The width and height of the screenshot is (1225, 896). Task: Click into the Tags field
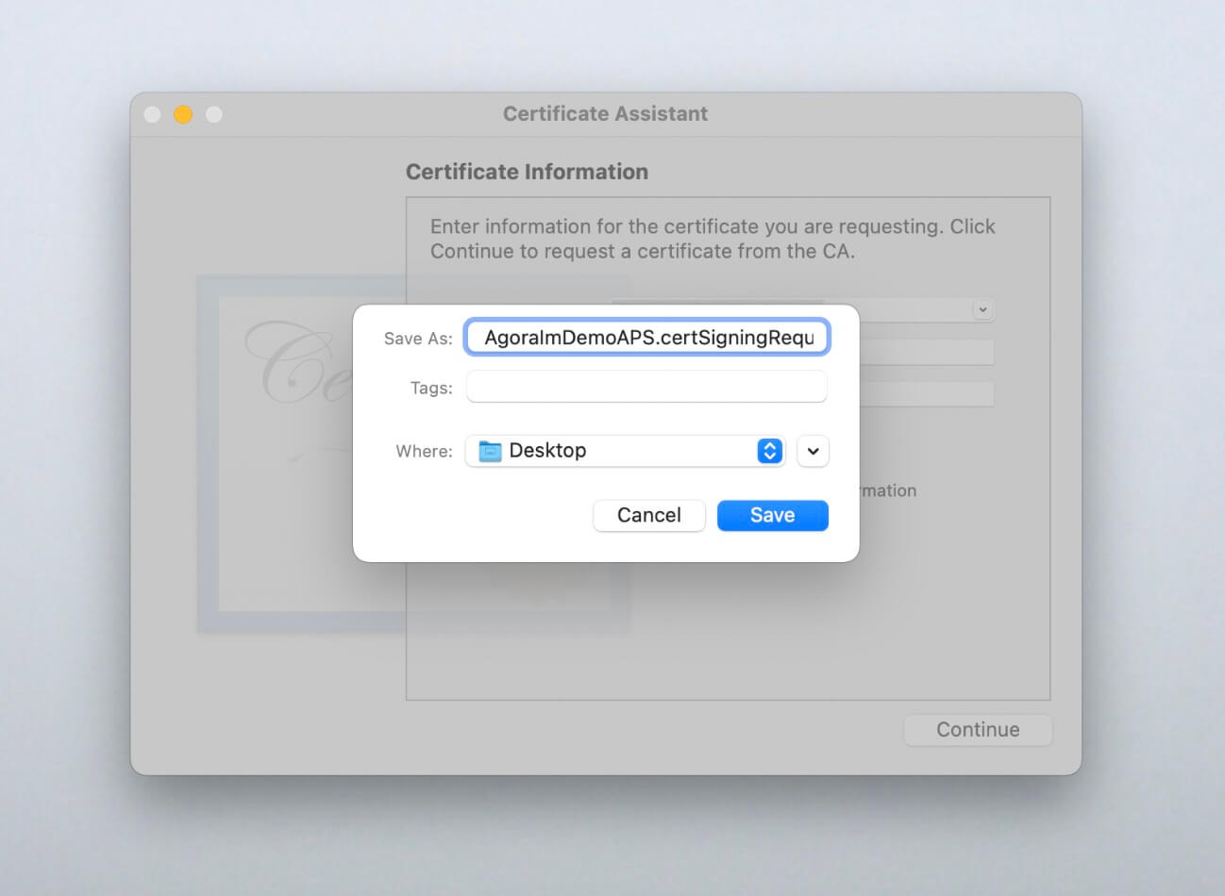646,387
